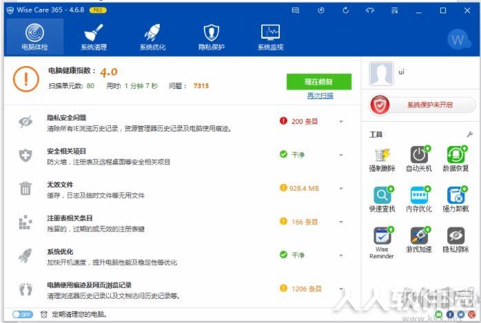Open the 系统监视 system monitor tab
Viewport: 481px width, 323px height.
tap(270, 37)
